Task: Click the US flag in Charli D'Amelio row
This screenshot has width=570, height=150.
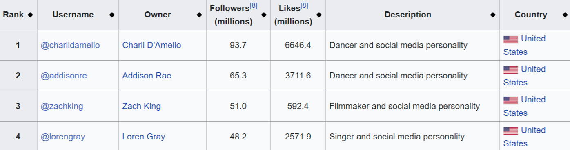Action: click(510, 39)
